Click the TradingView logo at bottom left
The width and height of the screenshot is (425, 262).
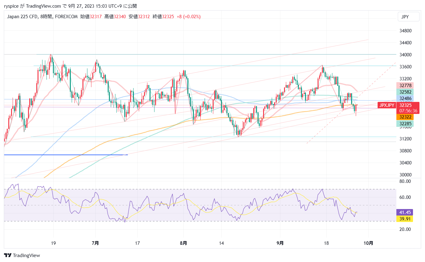[x=22, y=255]
